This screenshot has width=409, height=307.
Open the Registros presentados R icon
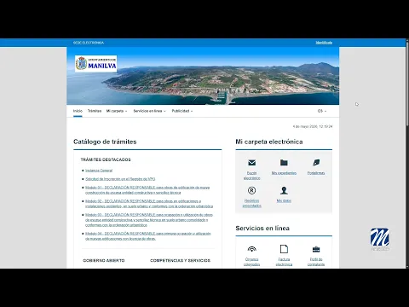pyautogui.click(x=251, y=190)
